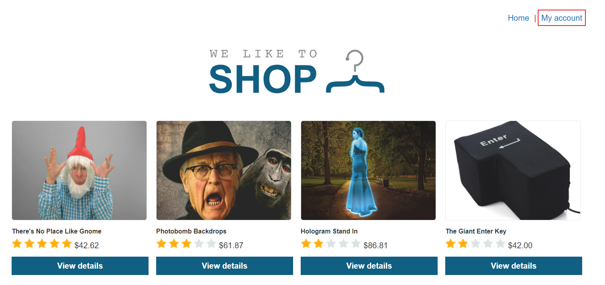Click the second star of Giant Enter Key rating

[x=463, y=243]
